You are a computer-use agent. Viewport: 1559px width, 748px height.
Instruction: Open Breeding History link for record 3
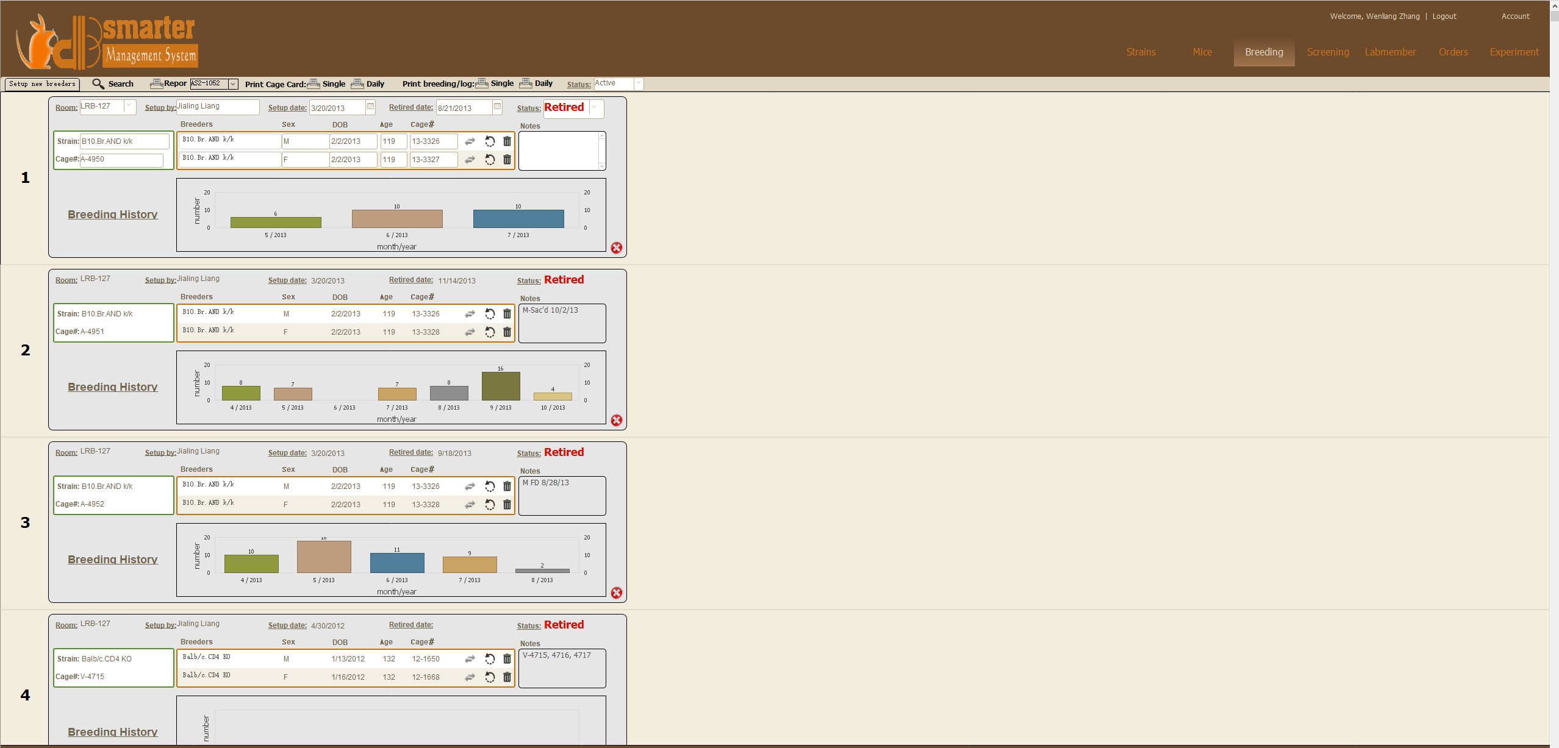point(113,560)
